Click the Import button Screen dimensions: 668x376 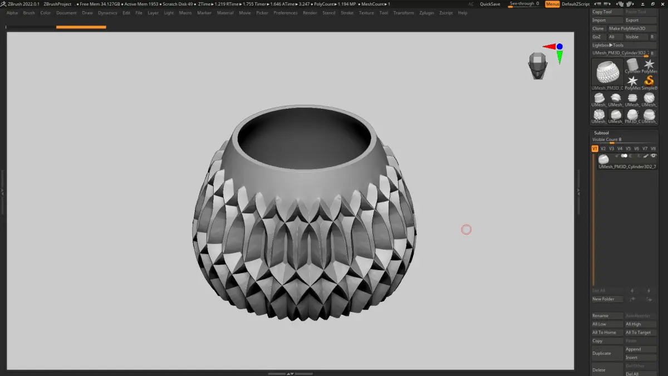[607, 20]
